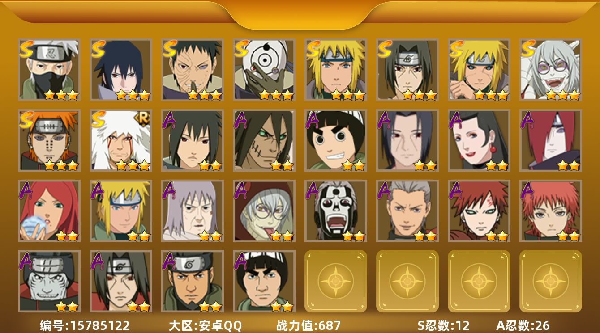Click the shark-faced blue-skinned ninja portrait
600x333 pixels.
pyautogui.click(x=49, y=281)
